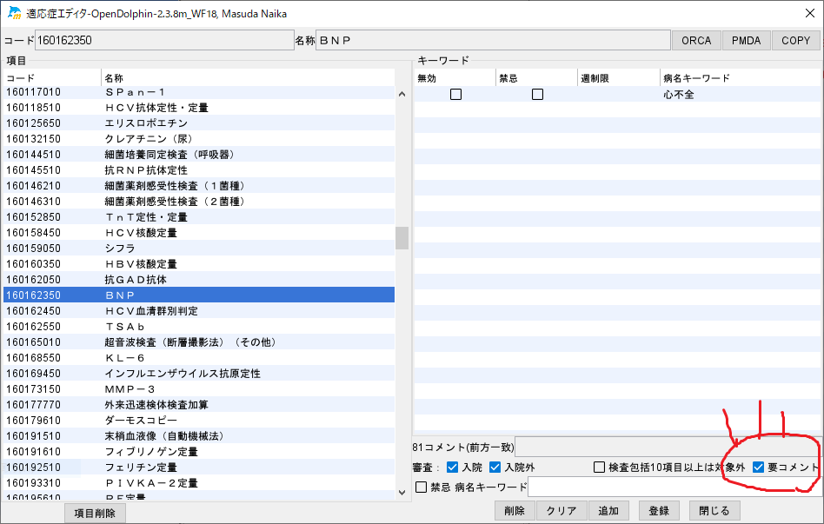
Task: Focus the コード input field
Action: click(x=164, y=41)
